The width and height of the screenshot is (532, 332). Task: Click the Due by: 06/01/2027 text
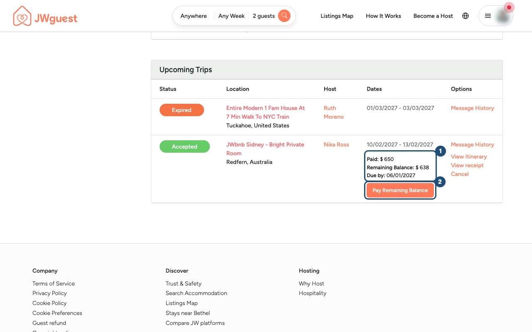tap(391, 175)
